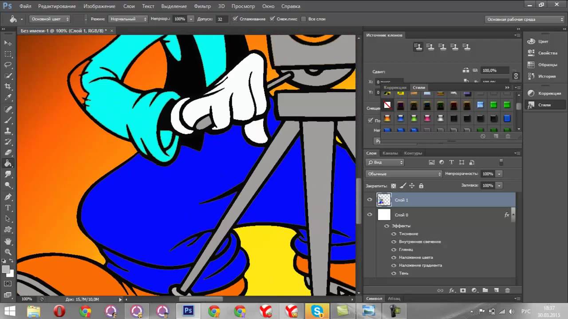Open Skype from the Windows taskbar
Image resolution: width=568 pixels, height=319 pixels.
pos(317,311)
